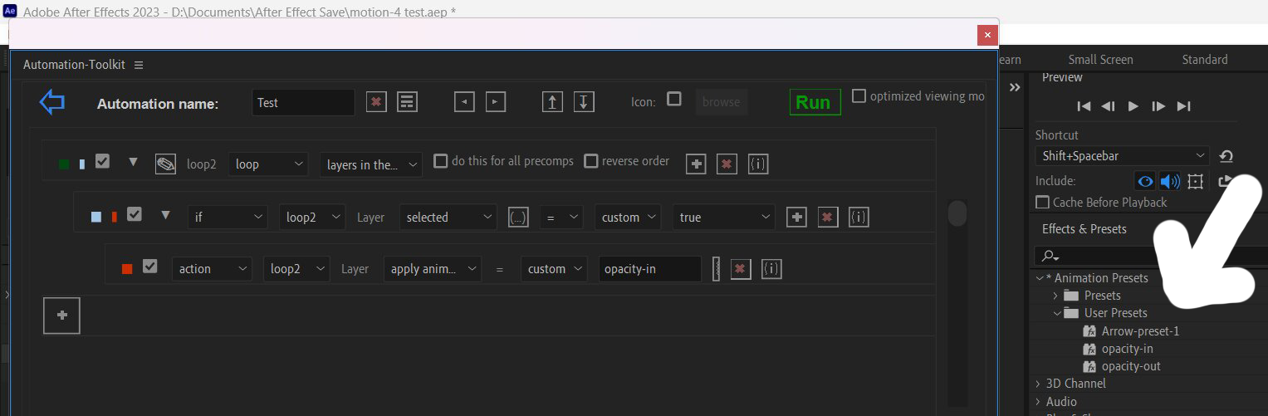1268x416 pixels.
Task: Open the automation list icon next to name
Action: (407, 102)
